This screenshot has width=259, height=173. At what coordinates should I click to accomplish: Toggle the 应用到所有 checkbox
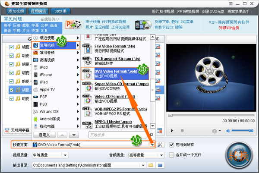[x=172, y=145]
